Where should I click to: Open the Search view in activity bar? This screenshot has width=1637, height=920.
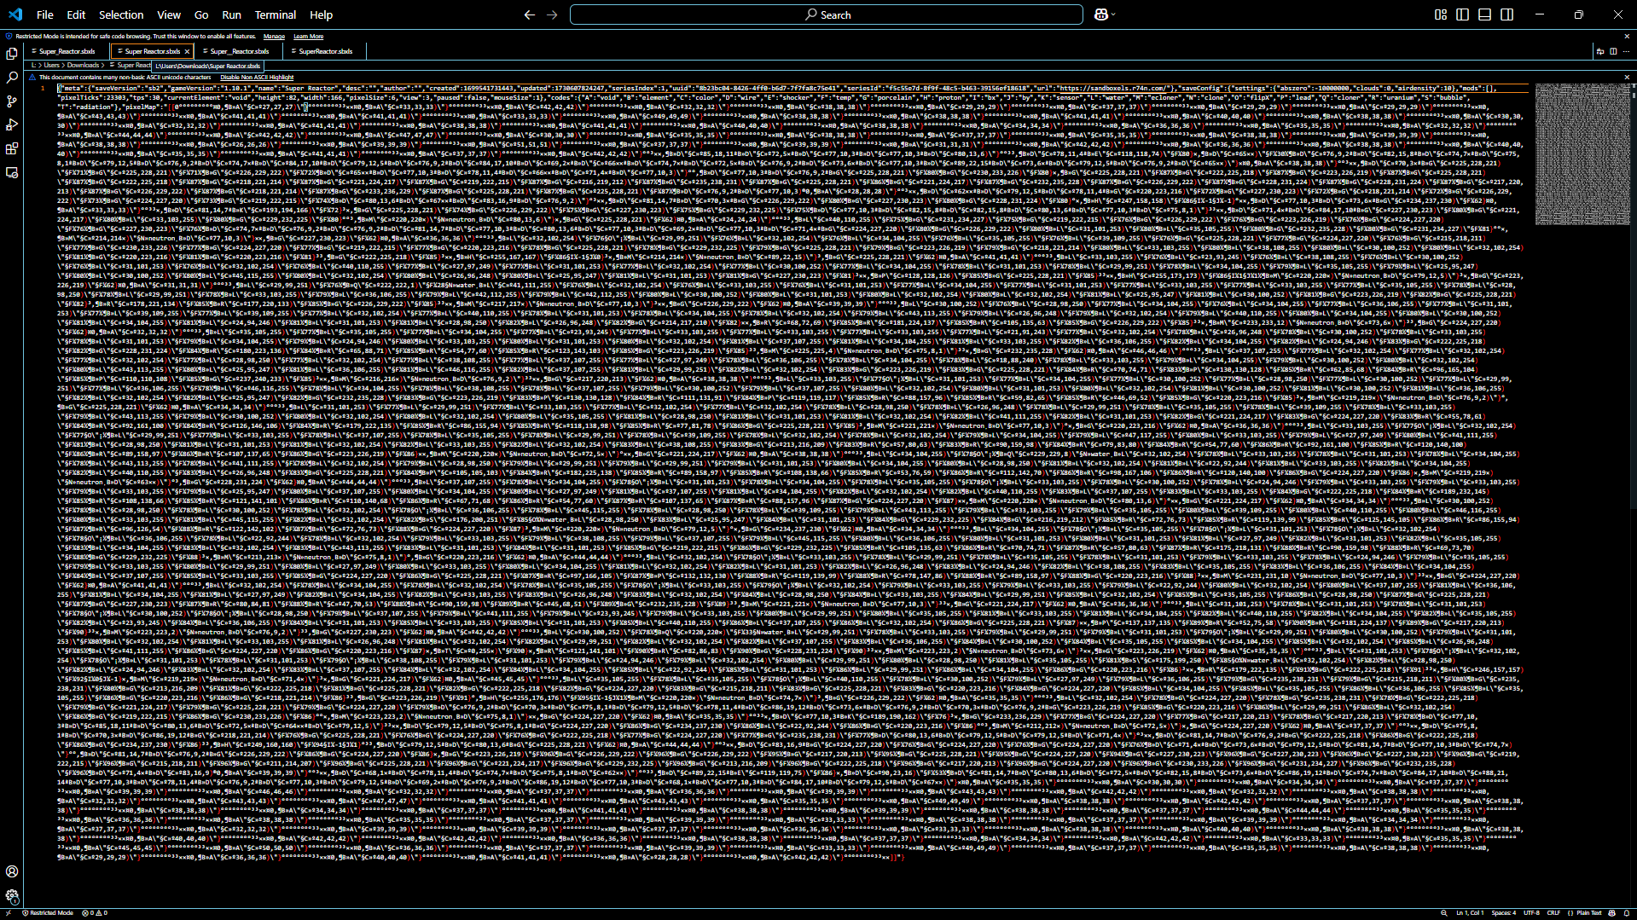[x=12, y=77]
